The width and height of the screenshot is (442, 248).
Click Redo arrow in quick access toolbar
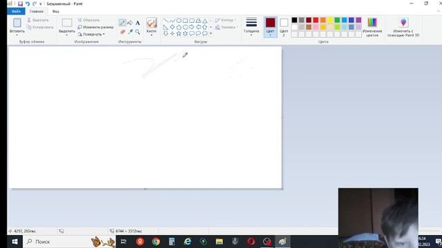(x=35, y=3)
